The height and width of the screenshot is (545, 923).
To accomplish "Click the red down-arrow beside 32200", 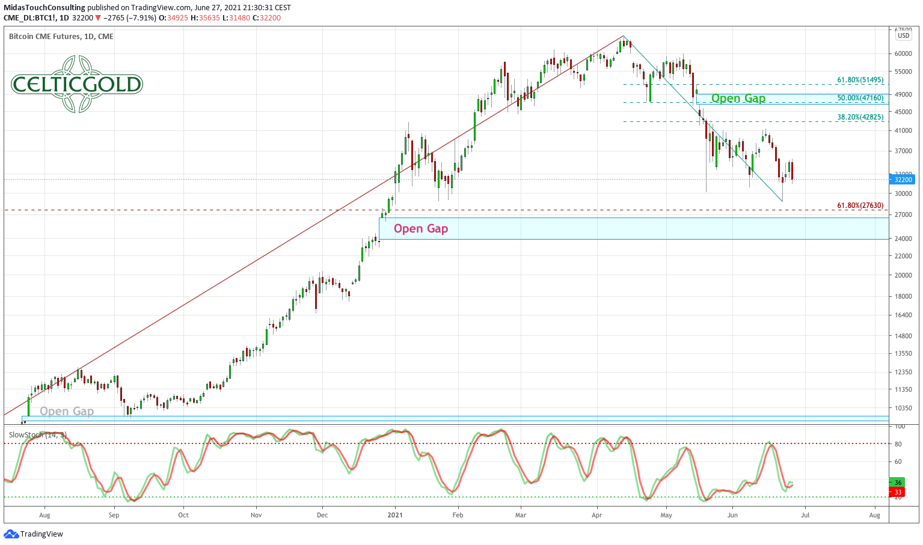I will click(x=99, y=18).
